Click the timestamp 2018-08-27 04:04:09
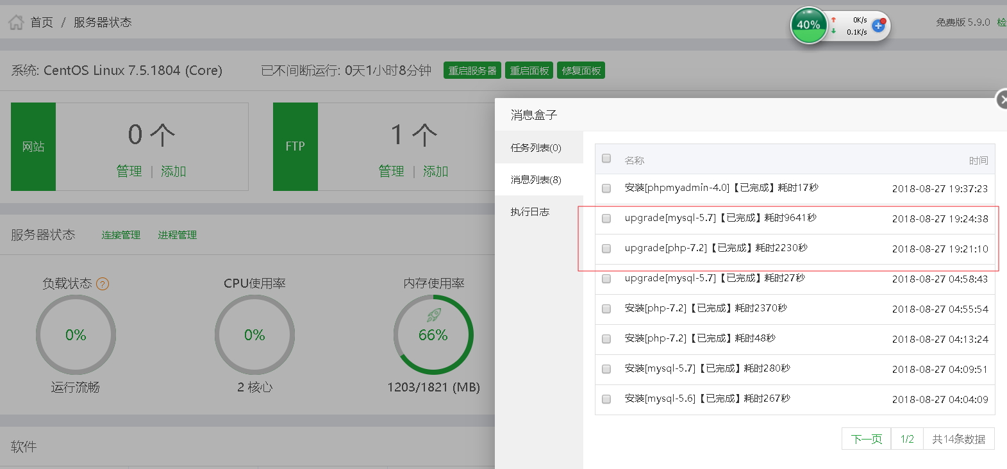 [x=940, y=400]
